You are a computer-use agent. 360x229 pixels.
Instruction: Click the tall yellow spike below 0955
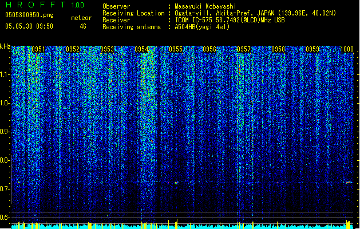click(x=176, y=224)
